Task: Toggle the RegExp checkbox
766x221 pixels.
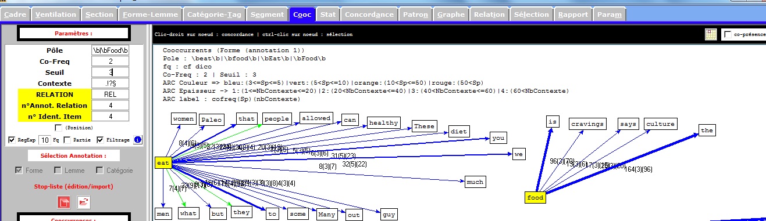Action: point(12,140)
